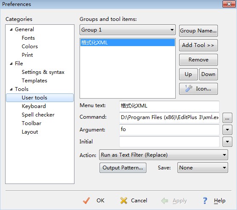Open the Initial directory arrow menu
The image size is (237, 210).
click(227, 142)
